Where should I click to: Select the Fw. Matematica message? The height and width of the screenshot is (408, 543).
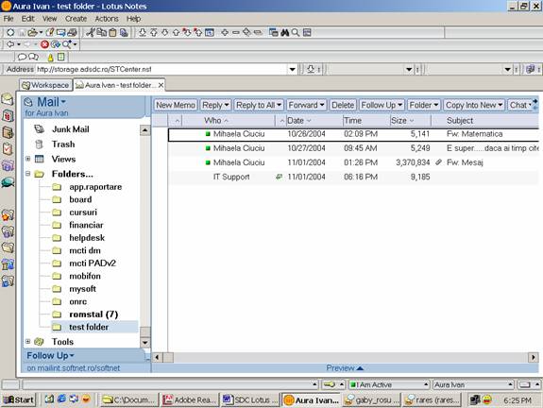pos(353,134)
